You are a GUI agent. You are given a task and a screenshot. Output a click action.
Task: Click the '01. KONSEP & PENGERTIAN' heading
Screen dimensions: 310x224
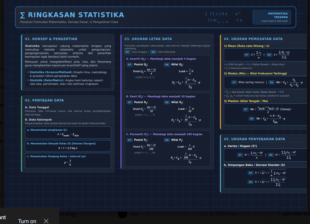click(51, 39)
